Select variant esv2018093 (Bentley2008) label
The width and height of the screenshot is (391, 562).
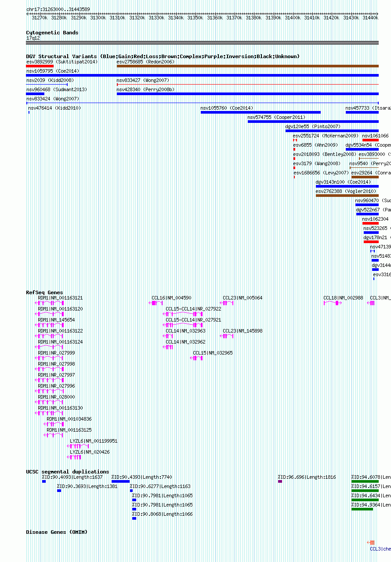(x=325, y=154)
